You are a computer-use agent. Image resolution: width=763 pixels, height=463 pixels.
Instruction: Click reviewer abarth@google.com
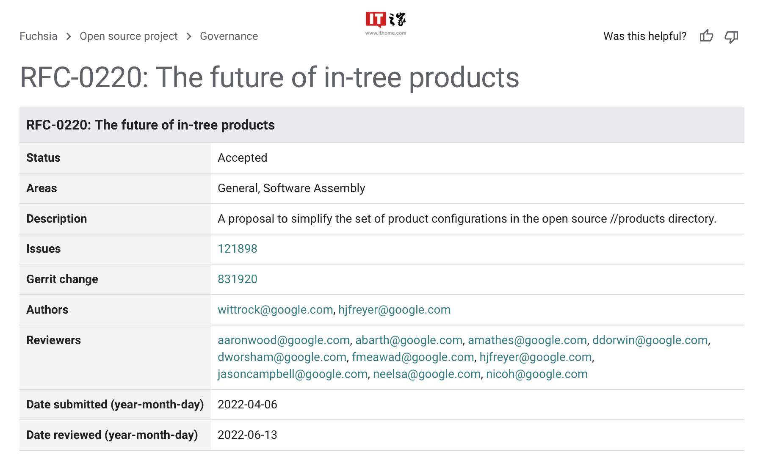[409, 340]
